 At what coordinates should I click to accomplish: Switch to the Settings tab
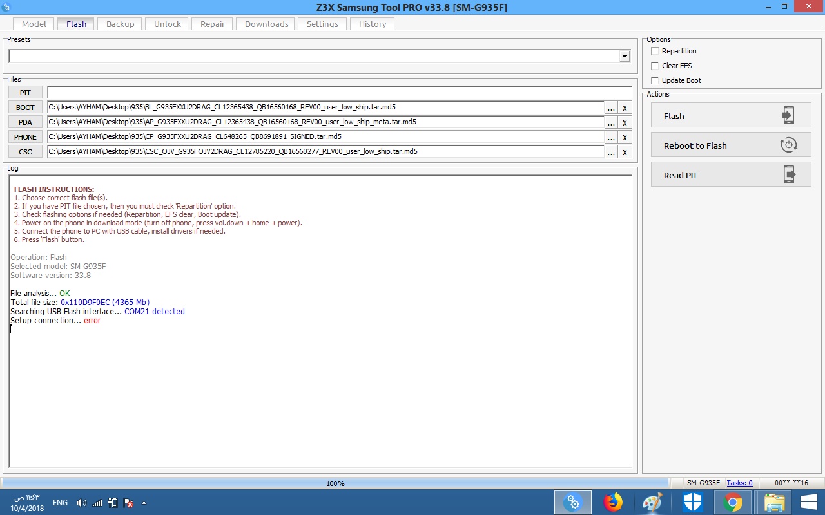tap(322, 24)
